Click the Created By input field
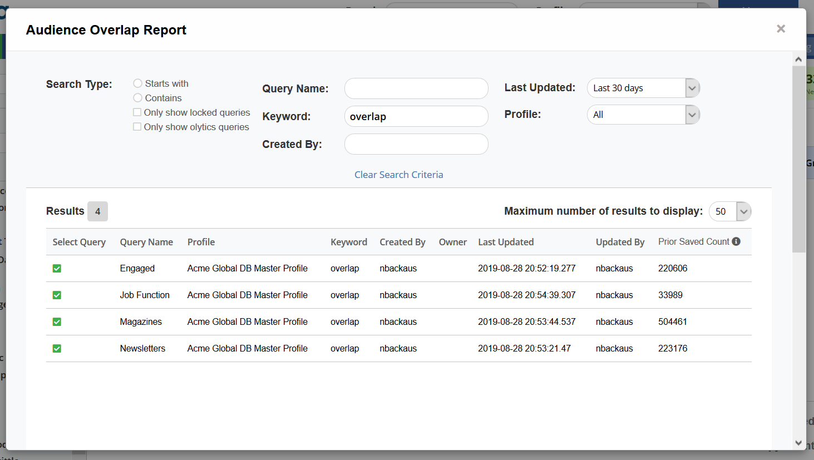814x460 pixels. point(416,144)
